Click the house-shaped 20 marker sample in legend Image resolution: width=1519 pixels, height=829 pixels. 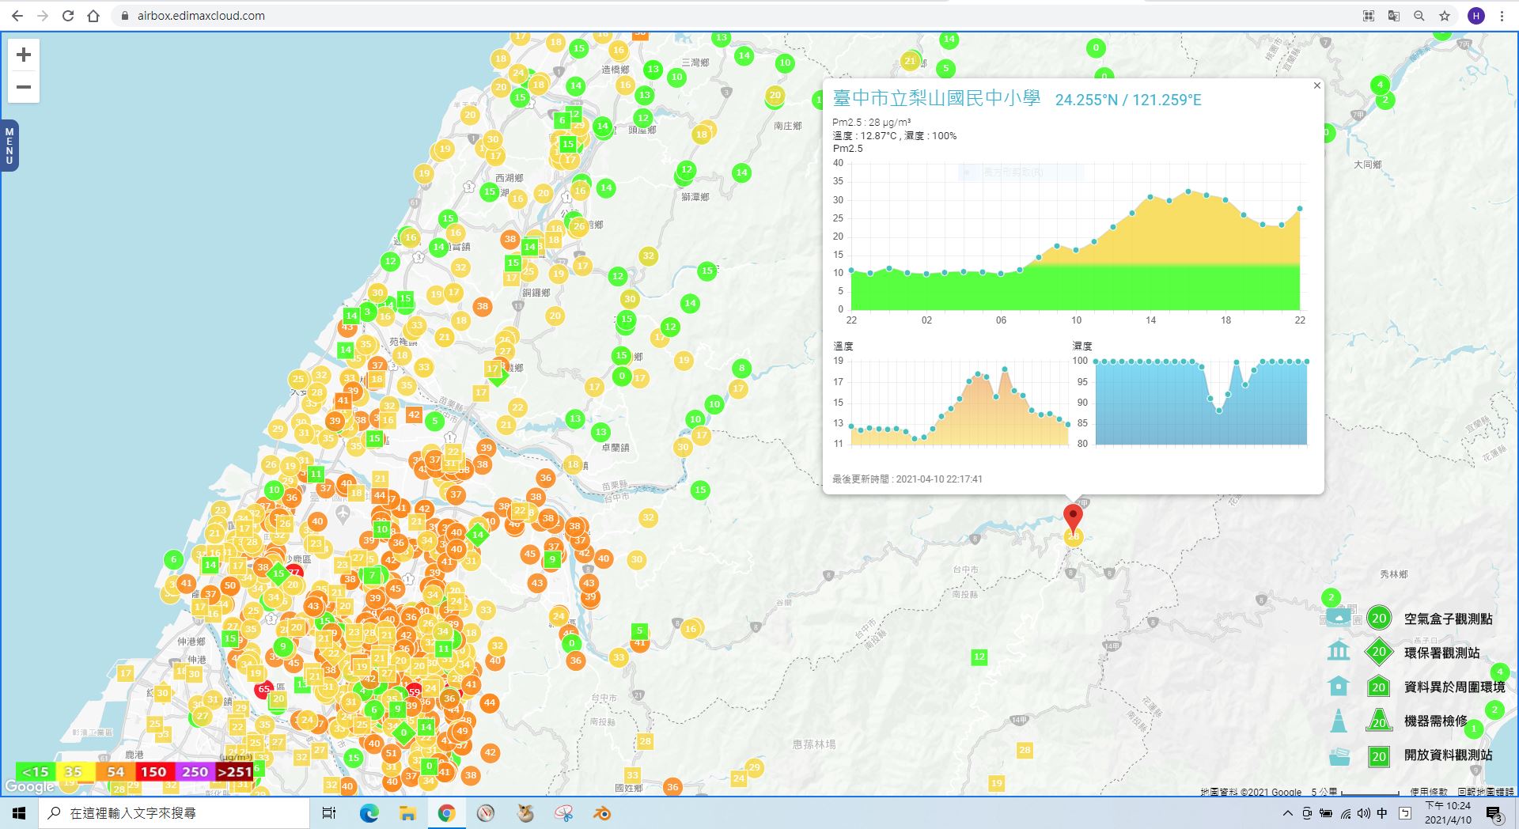pos(1379,687)
